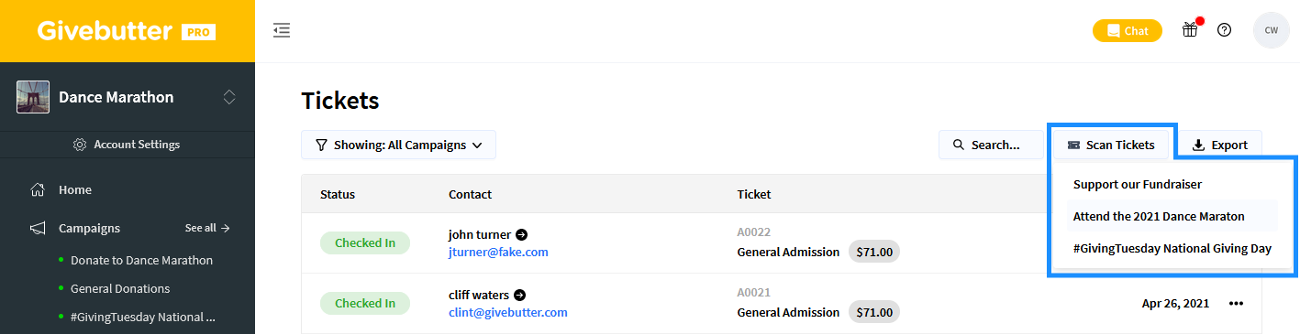Open See all campaigns in the sidebar
1300x334 pixels.
[207, 228]
